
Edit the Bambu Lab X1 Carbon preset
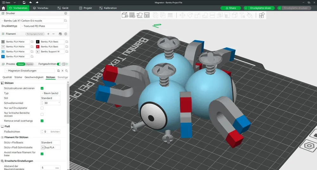coord(66,21)
